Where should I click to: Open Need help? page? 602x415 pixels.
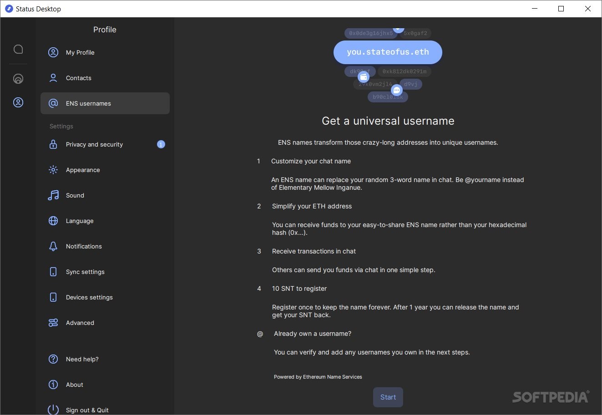pyautogui.click(x=105, y=359)
